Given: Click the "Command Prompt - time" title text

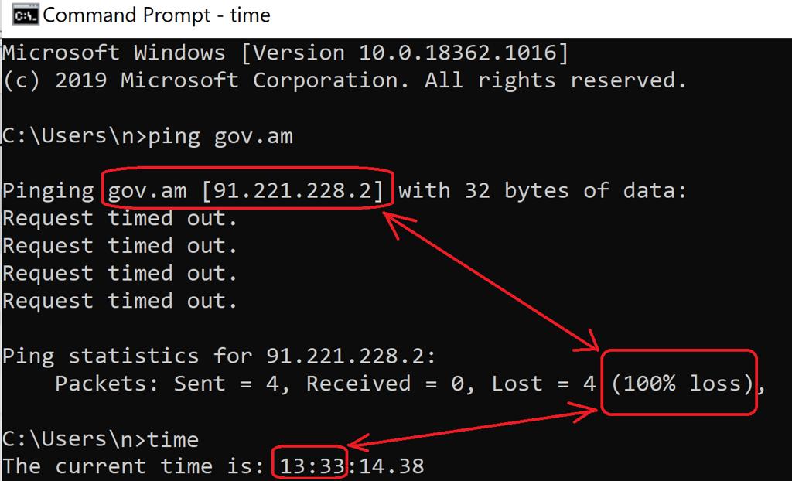Looking at the screenshot, I should 156,15.
